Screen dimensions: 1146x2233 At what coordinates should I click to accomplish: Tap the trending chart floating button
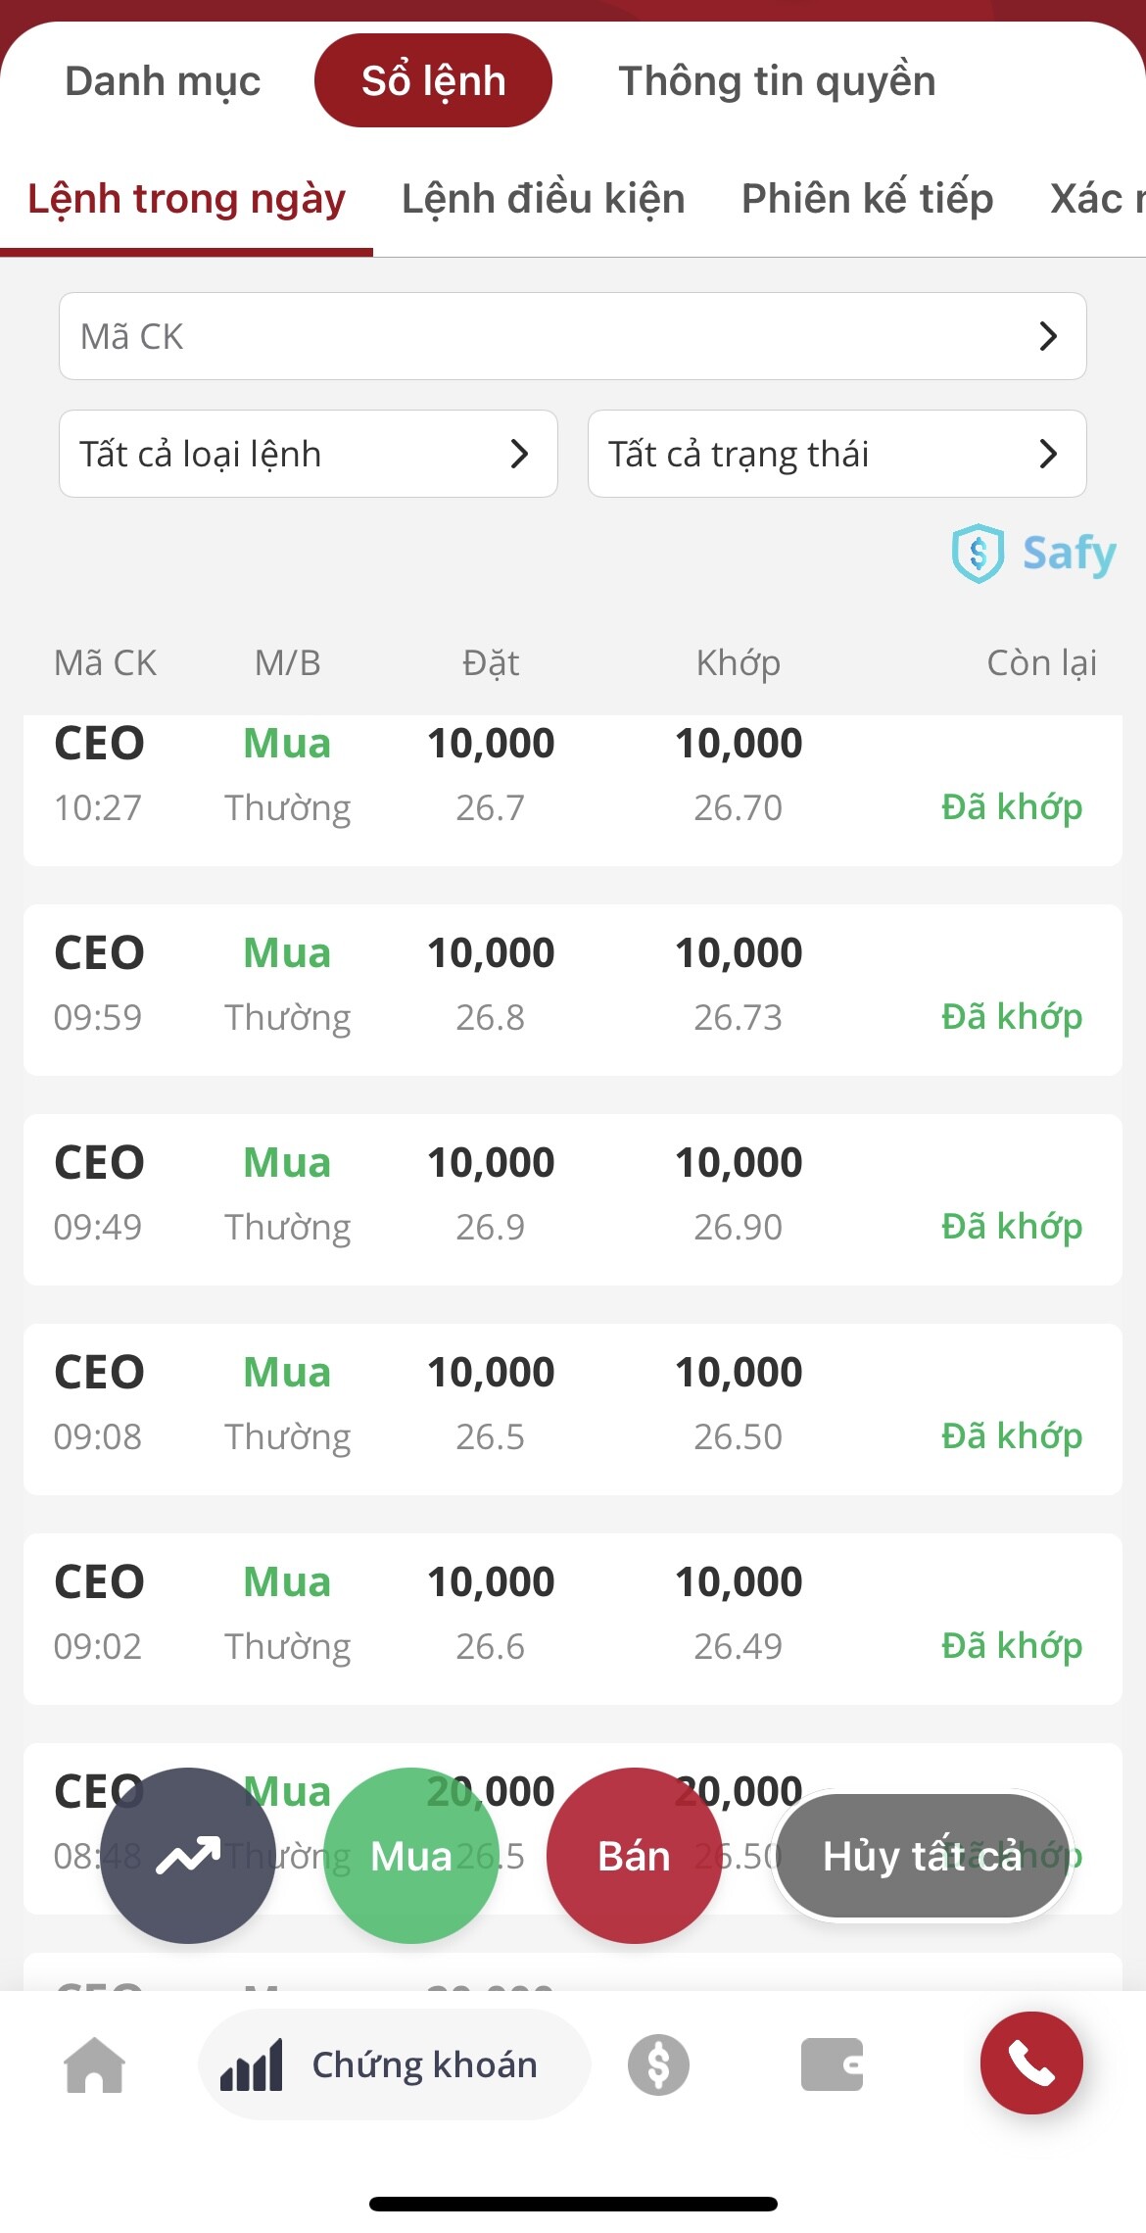point(188,1855)
